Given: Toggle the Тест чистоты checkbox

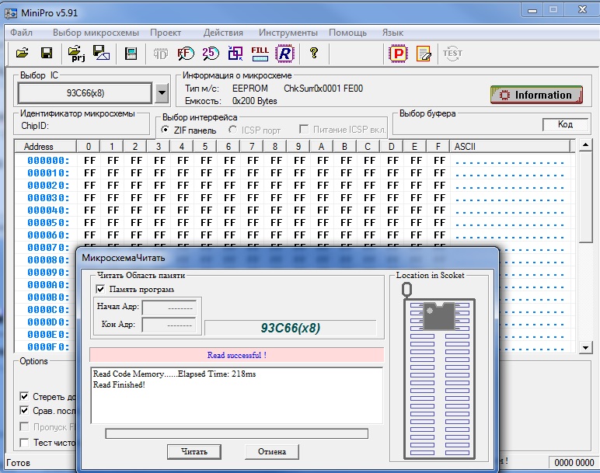Looking at the screenshot, I should (24, 443).
